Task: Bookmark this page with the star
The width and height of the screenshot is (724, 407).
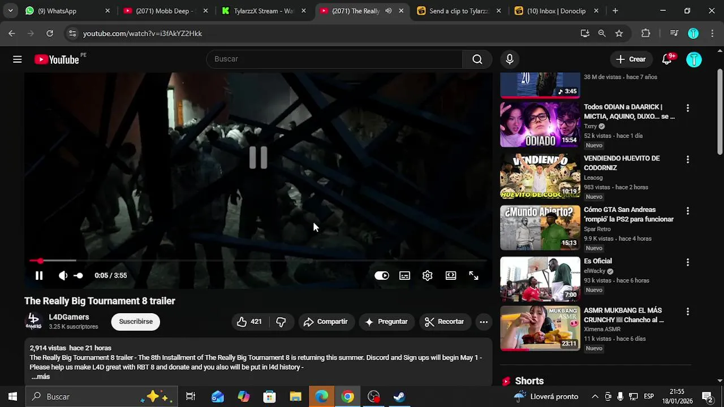Action: pyautogui.click(x=619, y=33)
